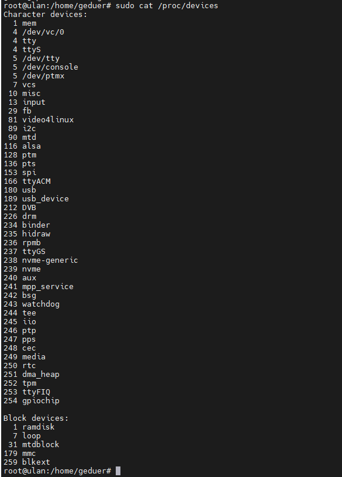Click the 'dma_heap' device line

32,375
